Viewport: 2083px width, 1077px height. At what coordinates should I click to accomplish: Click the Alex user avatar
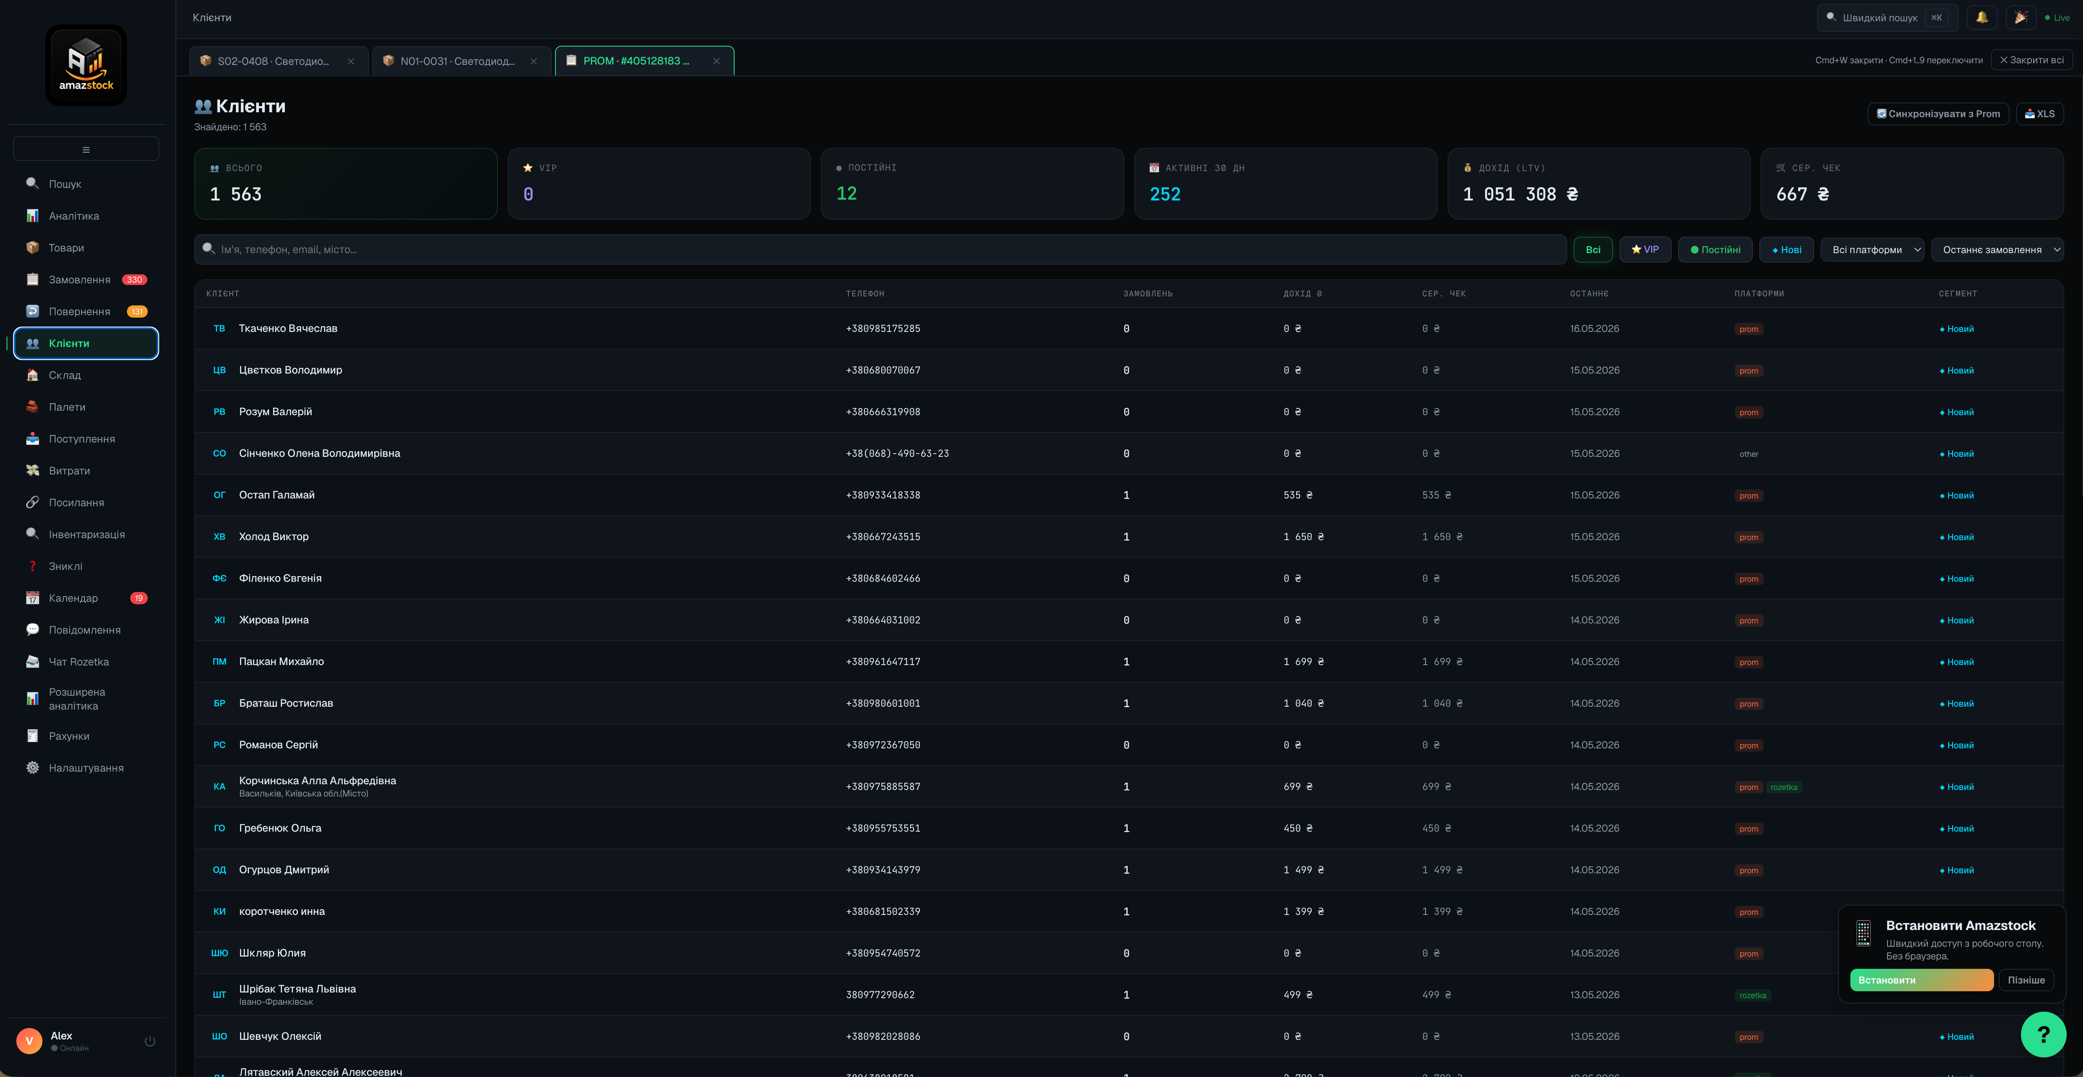pyautogui.click(x=29, y=1041)
